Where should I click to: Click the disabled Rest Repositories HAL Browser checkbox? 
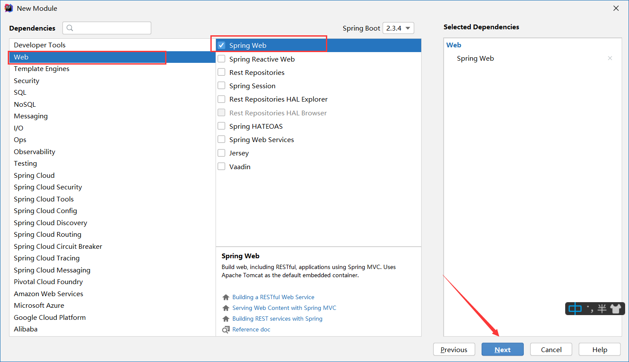click(222, 113)
